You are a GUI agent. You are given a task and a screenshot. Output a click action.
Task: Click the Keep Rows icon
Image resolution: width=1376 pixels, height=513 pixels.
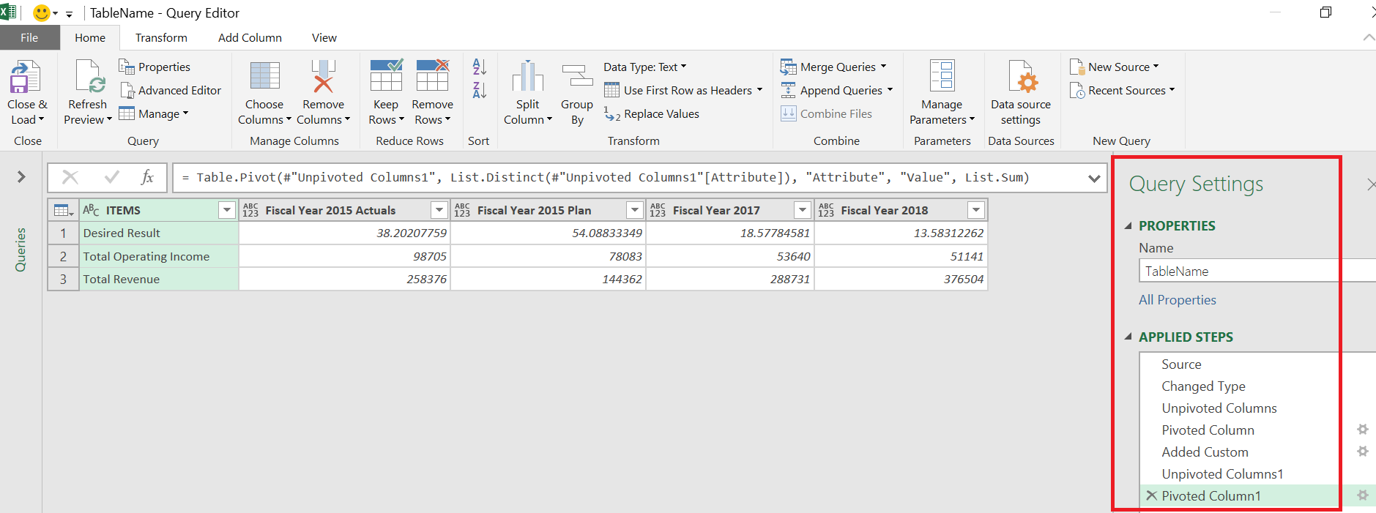click(386, 76)
